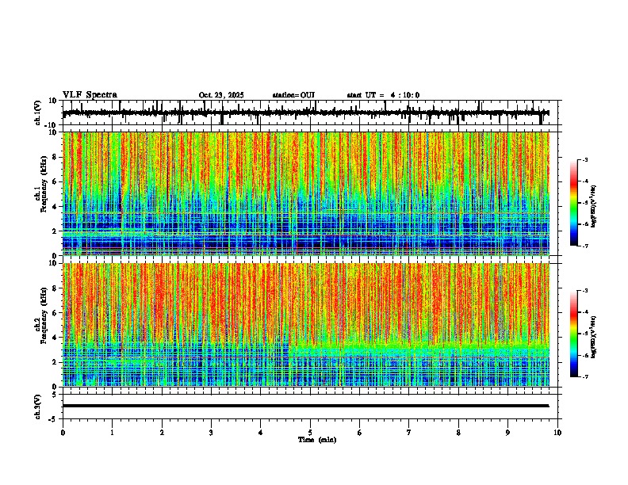Click the time axis tick label "2"
Viewport: 628px width, 485px height.
(x=162, y=433)
